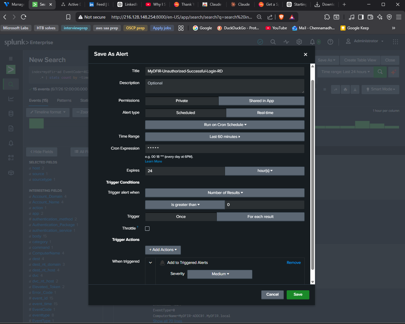Open the Number of Results trigger dropdown
Image resolution: width=405 pixels, height=324 pixels.
[x=225, y=193]
